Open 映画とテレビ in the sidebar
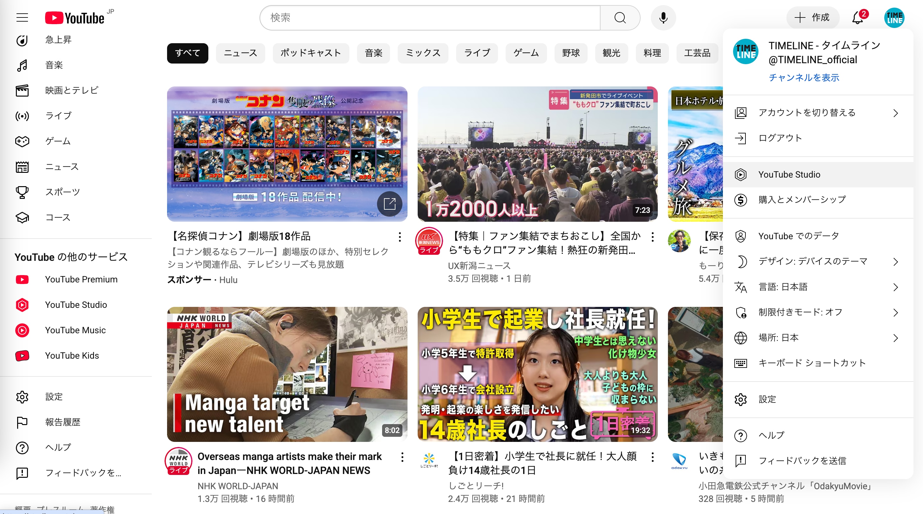The image size is (923, 514). click(76, 91)
